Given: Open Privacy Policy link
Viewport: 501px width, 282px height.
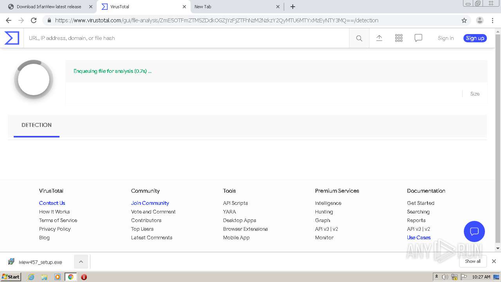Looking at the screenshot, I should pos(55,229).
